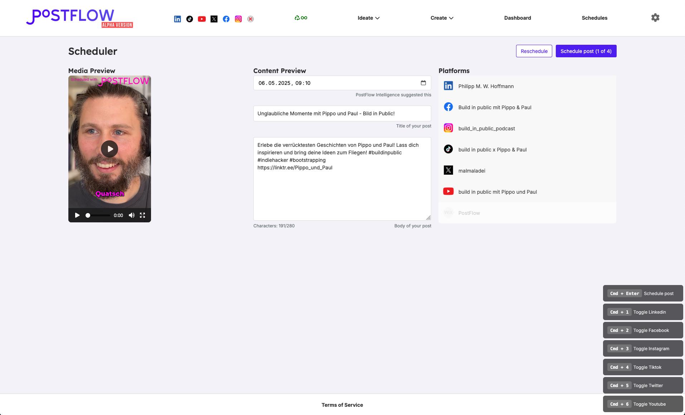Open settings via the gear icon
Viewport: 685px width, 415px height.
click(x=655, y=18)
